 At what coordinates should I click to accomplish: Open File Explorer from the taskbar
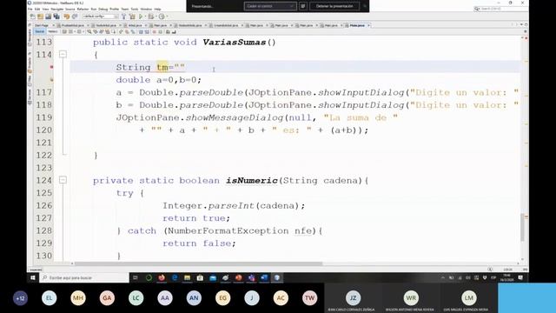click(x=188, y=278)
